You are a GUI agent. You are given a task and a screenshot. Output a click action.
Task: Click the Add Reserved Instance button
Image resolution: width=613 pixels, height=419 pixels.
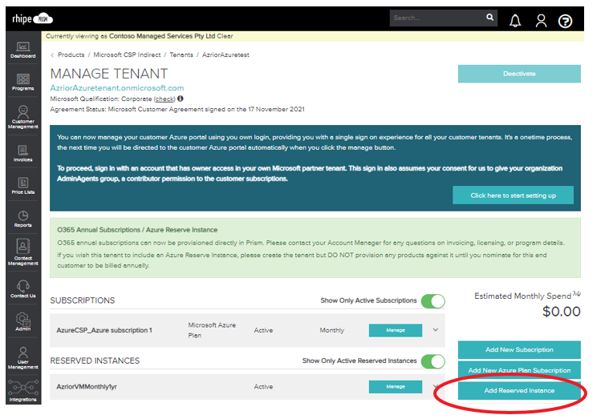[x=519, y=390]
